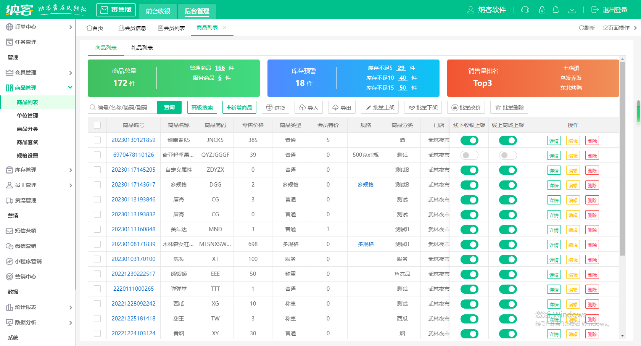Open product 20230130121859 detail link
The height and width of the screenshot is (346, 641).
[x=133, y=140]
